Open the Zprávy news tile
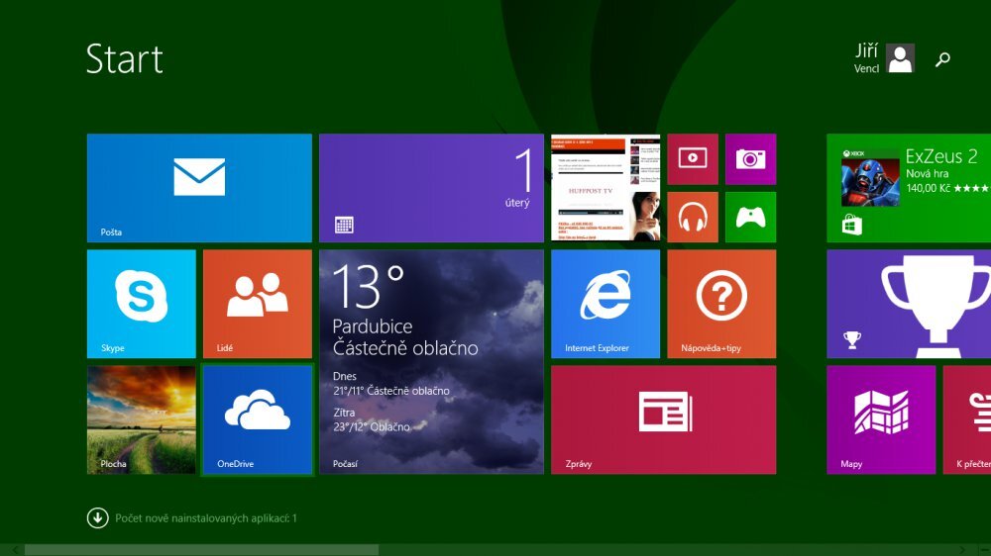 [664, 419]
